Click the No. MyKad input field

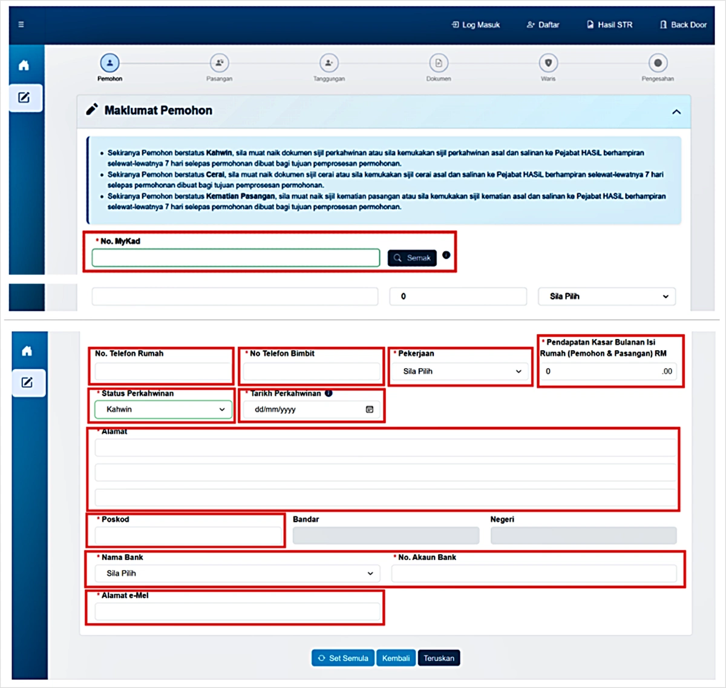click(236, 258)
